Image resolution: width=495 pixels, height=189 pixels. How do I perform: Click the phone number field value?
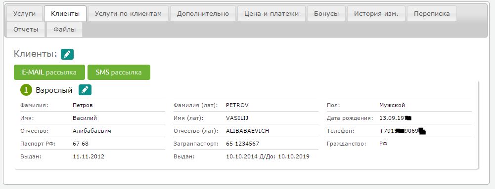403,131
